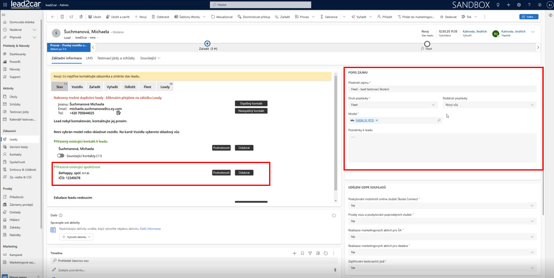Select the Vozidlo tab
The image size is (554, 278).
pos(77,87)
